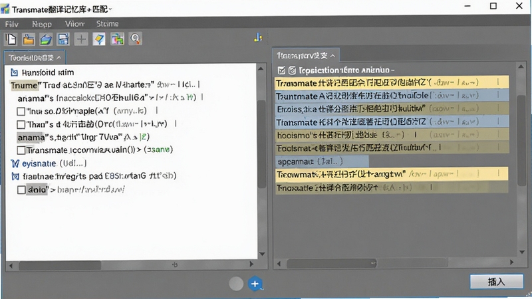Click right panel scrollbar down arrow
The height and width of the screenshot is (299, 532).
click(522, 252)
